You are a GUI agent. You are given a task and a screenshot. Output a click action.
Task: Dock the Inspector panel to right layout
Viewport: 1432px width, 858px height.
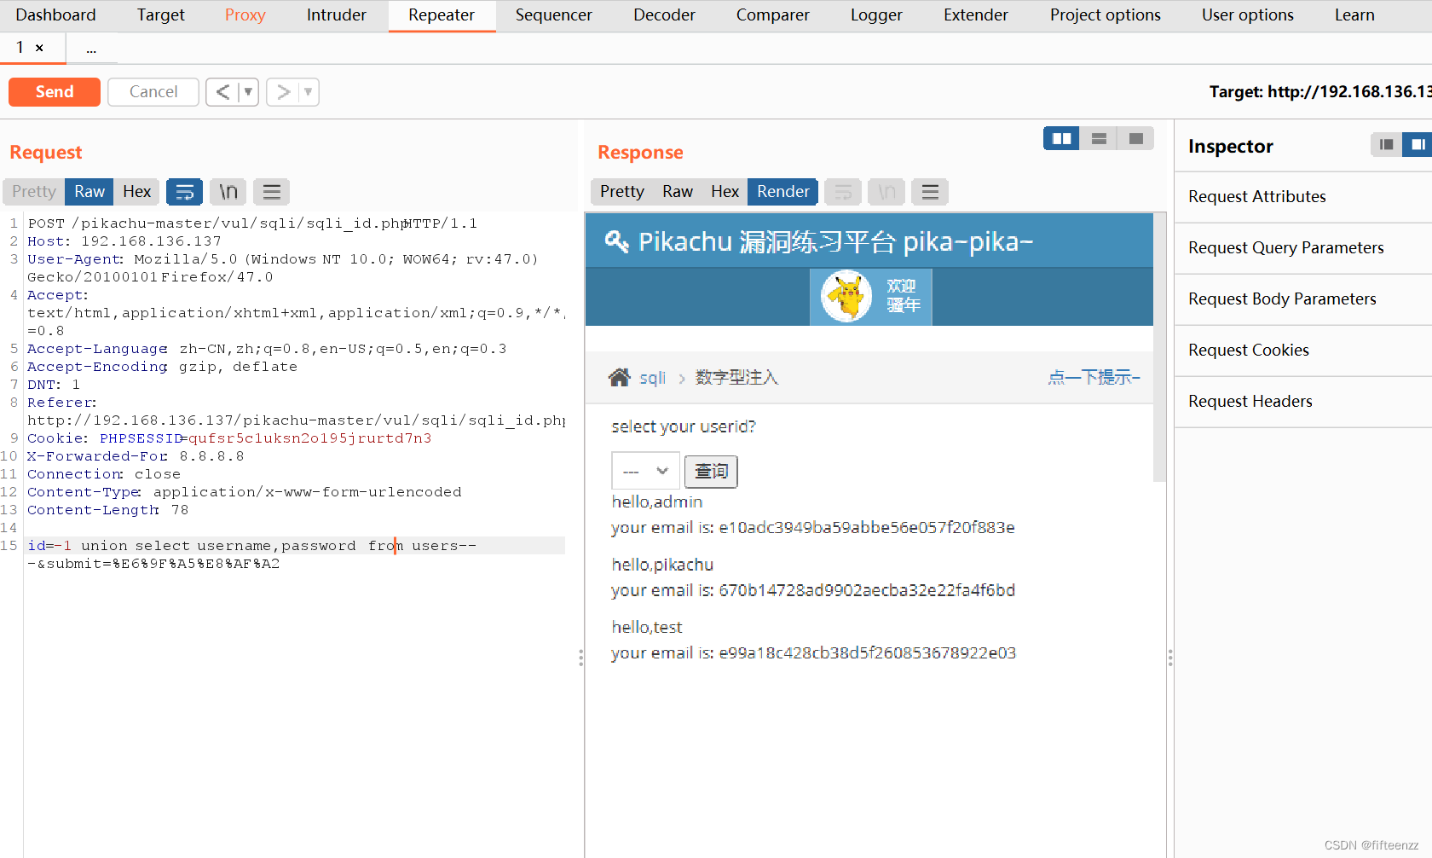pyautogui.click(x=1418, y=145)
